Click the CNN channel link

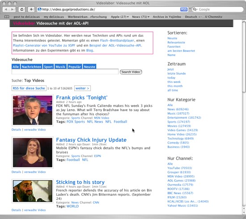click(x=96, y=202)
